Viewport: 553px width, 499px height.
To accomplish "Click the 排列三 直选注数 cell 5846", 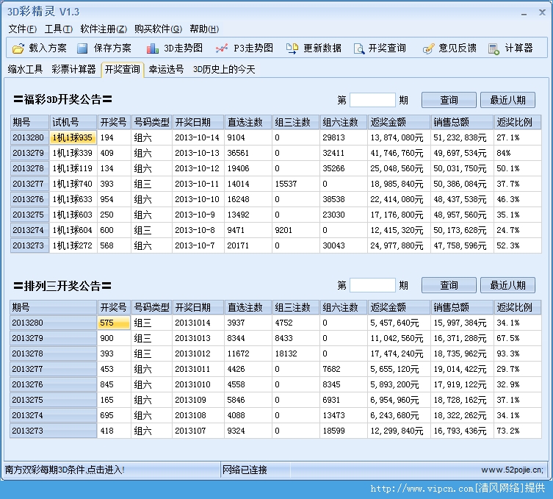I will click(248, 400).
